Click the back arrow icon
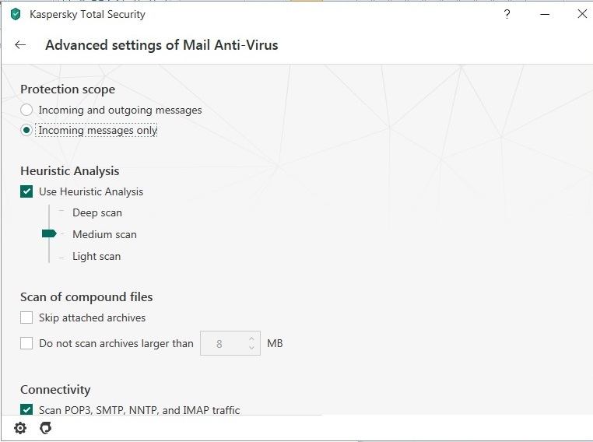593x442 pixels. point(20,45)
